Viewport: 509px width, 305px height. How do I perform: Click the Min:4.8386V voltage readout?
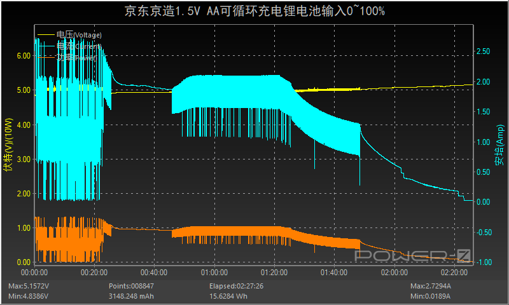pyautogui.click(x=28, y=296)
